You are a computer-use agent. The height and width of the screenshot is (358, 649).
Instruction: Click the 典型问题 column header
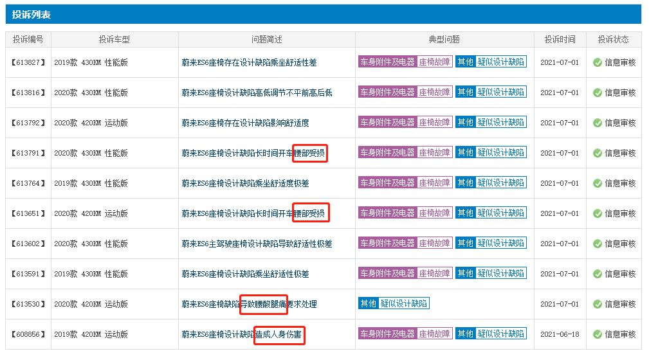click(x=444, y=40)
